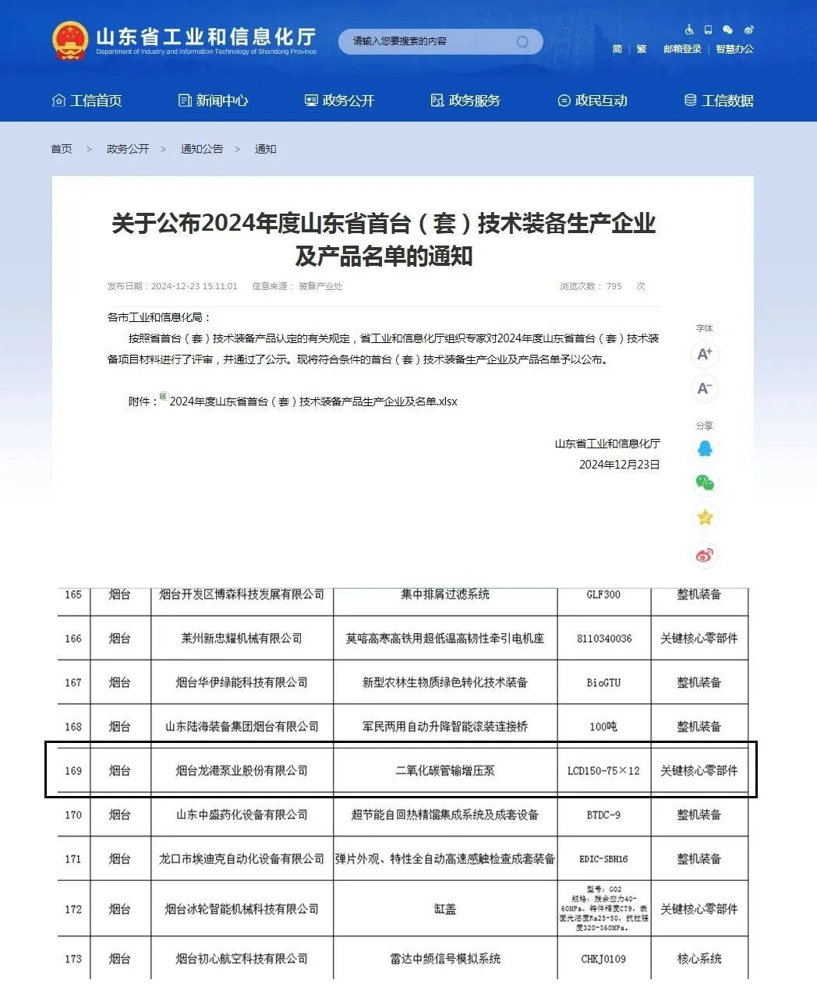Click 通知公告 in the breadcrumb trail
This screenshot has height=987, width=817.
(203, 149)
